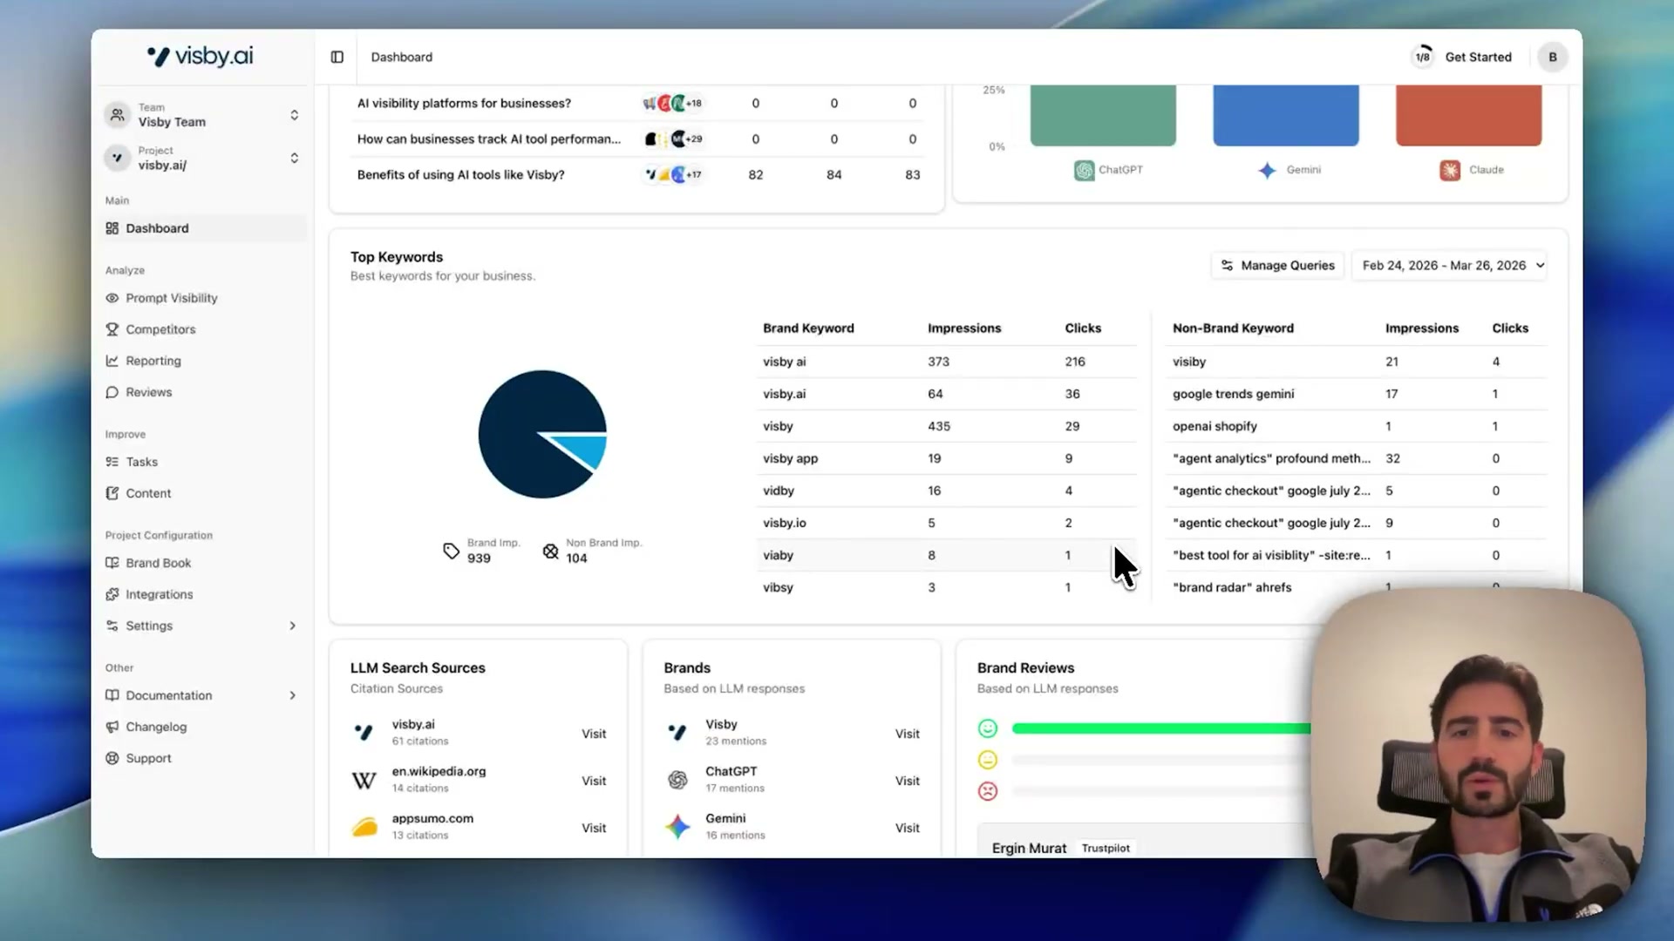Open the Brand Book page
This screenshot has height=941, width=1674.
click(158, 563)
